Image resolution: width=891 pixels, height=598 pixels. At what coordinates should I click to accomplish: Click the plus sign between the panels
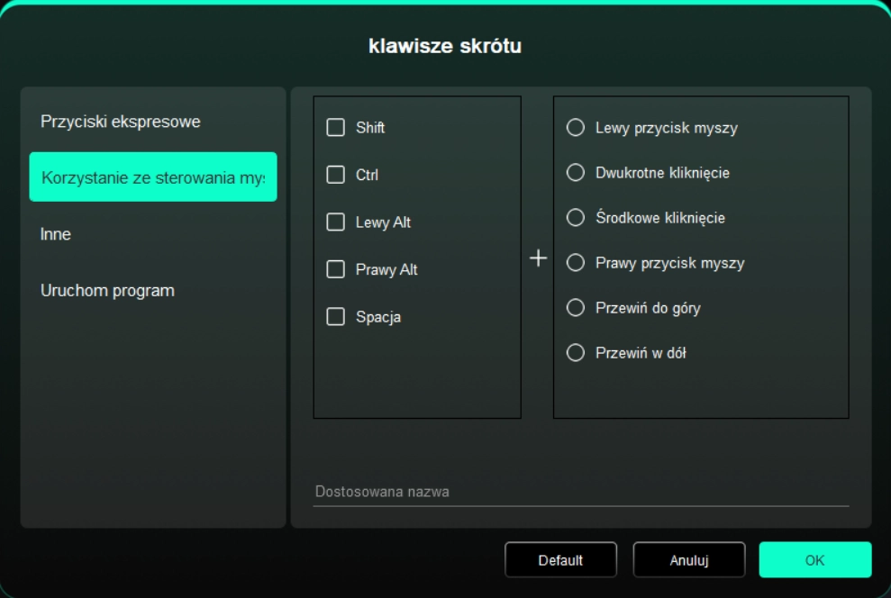538,258
